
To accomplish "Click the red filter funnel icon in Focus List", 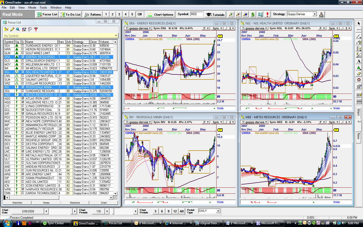I will pos(36,30).
